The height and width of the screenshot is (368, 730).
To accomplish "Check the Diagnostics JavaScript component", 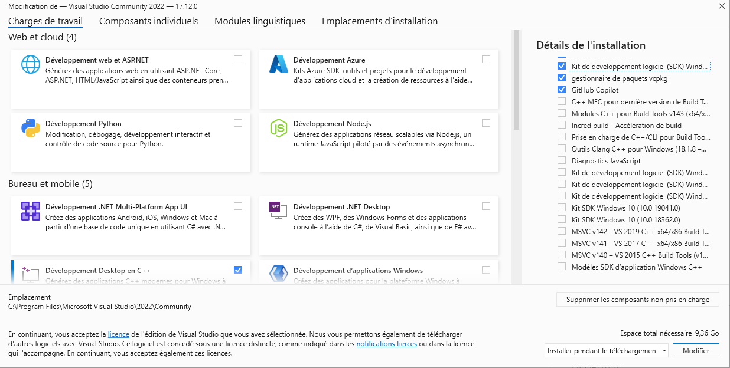I will tap(561, 160).
